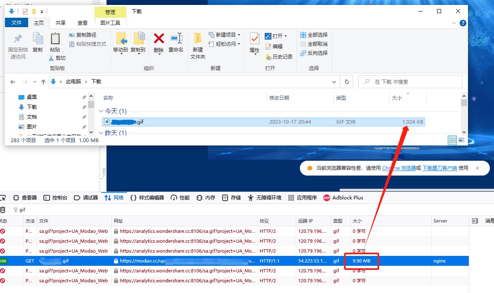Click New Folder (新建文件夹) icon
The image size is (494, 293).
[197, 39]
